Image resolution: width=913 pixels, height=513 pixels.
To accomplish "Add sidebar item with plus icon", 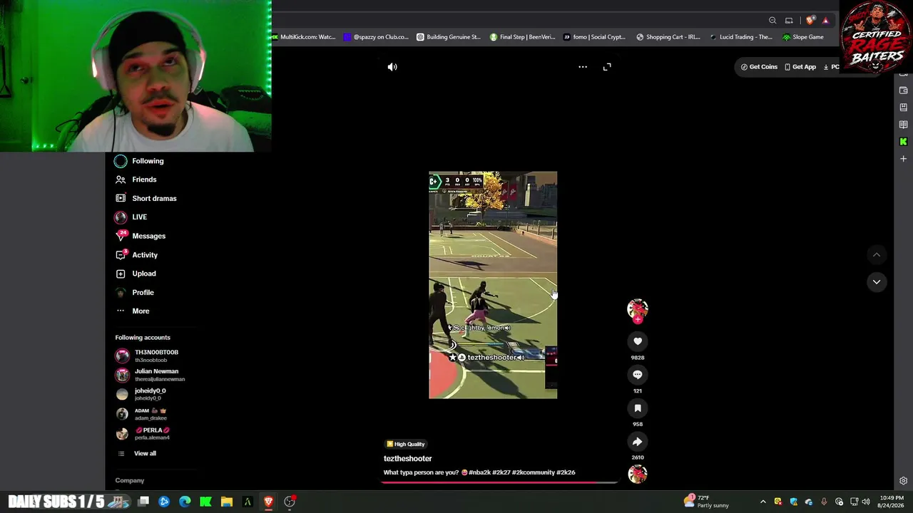I will pyautogui.click(x=903, y=159).
